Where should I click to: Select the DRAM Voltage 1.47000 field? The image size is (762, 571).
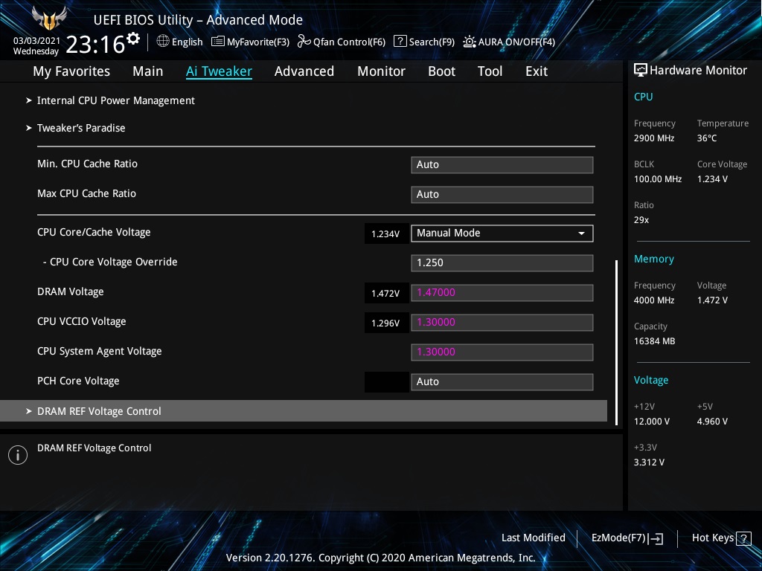[x=502, y=292]
